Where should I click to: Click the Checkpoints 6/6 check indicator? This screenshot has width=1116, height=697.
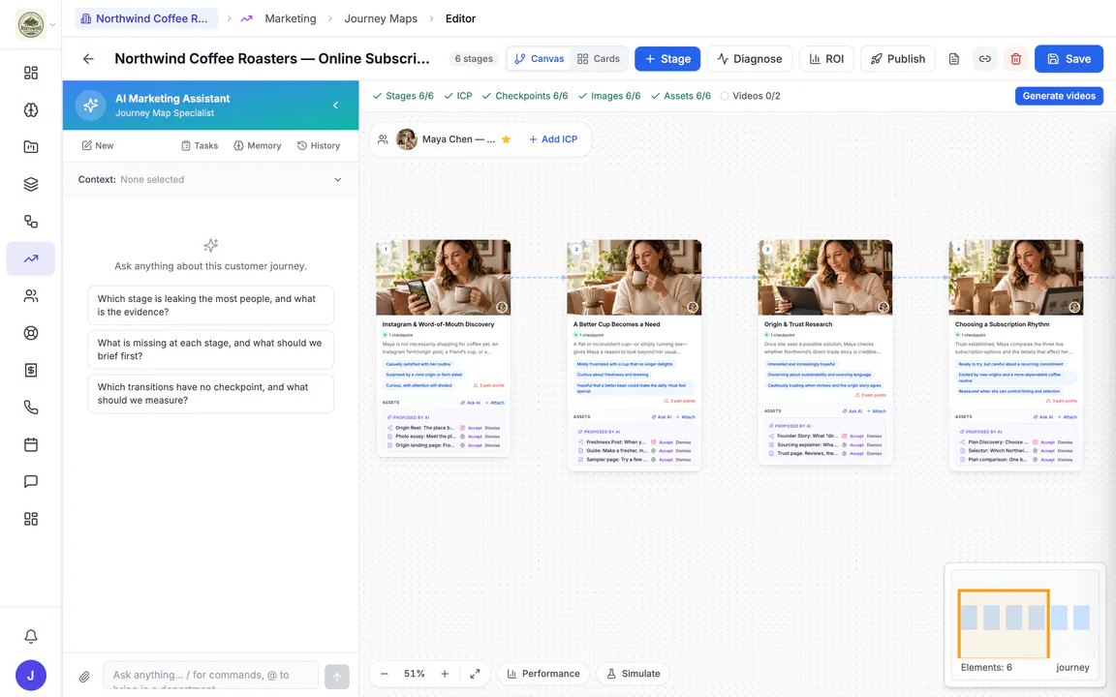524,96
